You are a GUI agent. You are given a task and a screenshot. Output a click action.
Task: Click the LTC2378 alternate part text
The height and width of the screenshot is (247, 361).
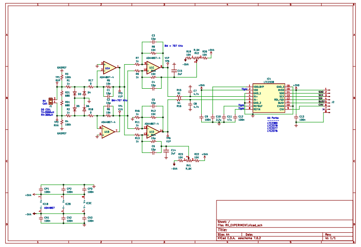click(x=272, y=126)
